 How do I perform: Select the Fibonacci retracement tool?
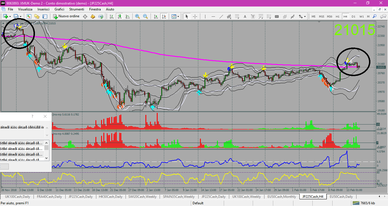pyautogui.click(x=237, y=16)
